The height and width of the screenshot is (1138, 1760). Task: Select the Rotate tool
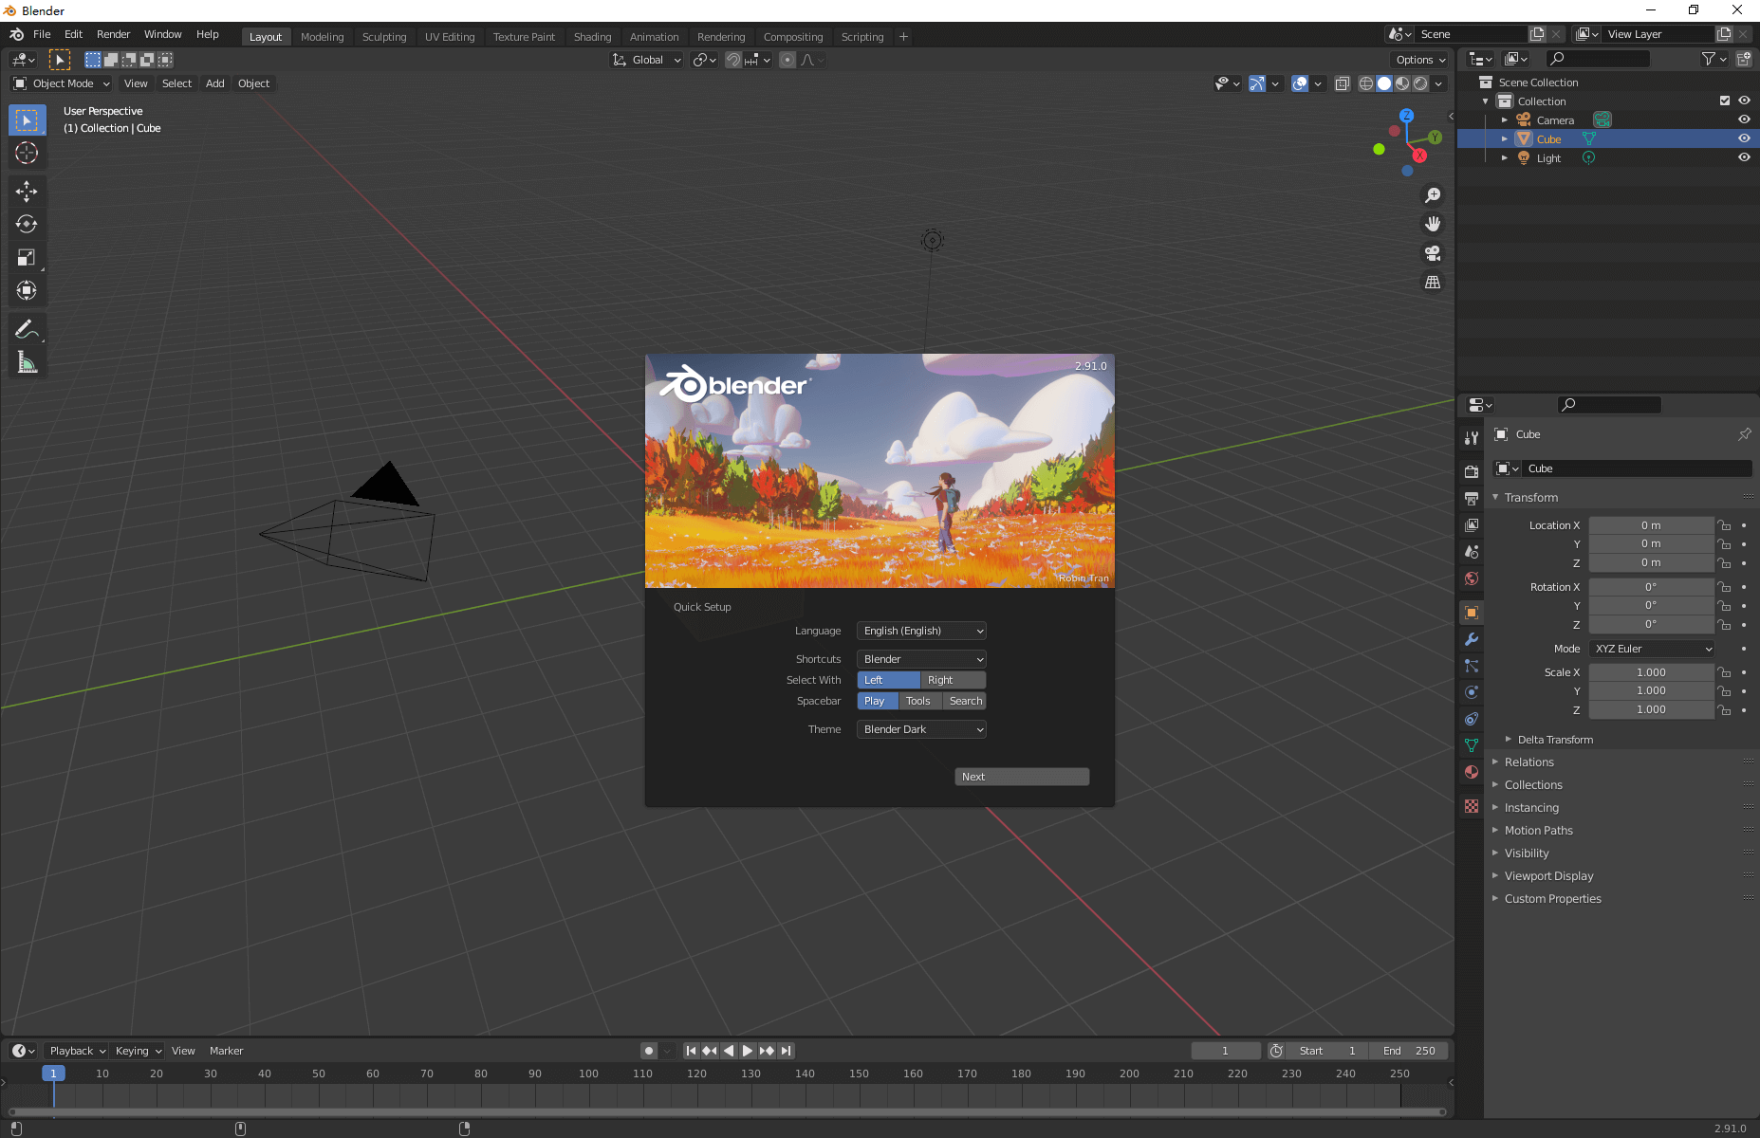tap(27, 225)
